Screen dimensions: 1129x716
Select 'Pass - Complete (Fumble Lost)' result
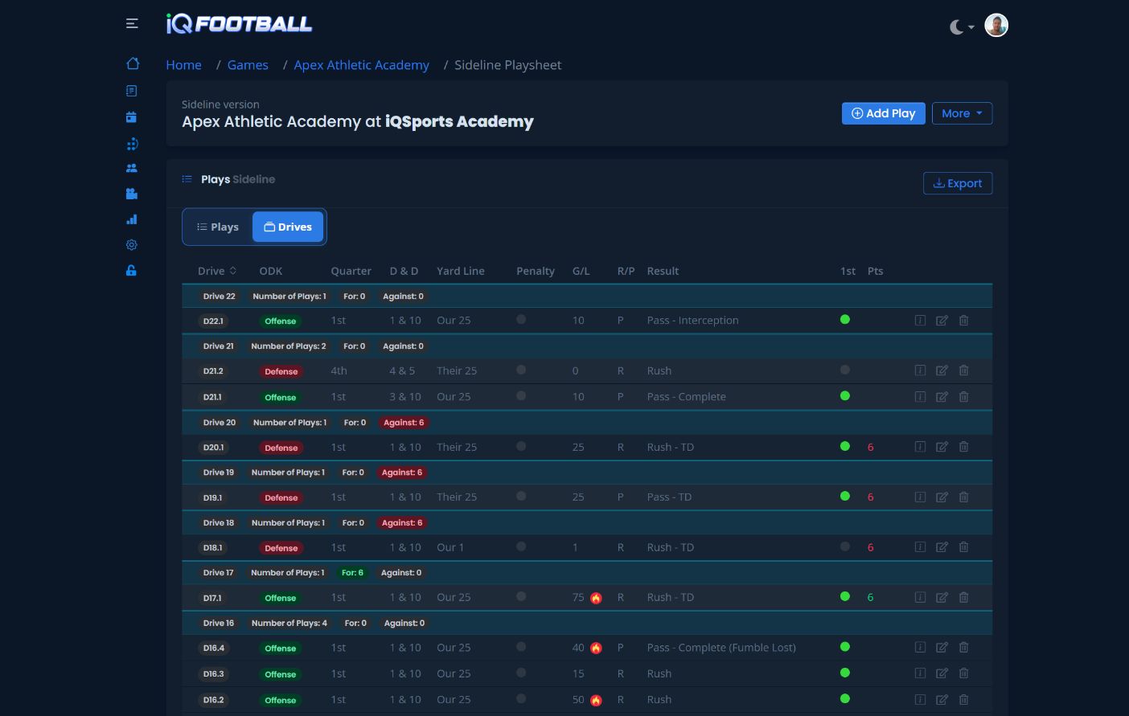721,648
